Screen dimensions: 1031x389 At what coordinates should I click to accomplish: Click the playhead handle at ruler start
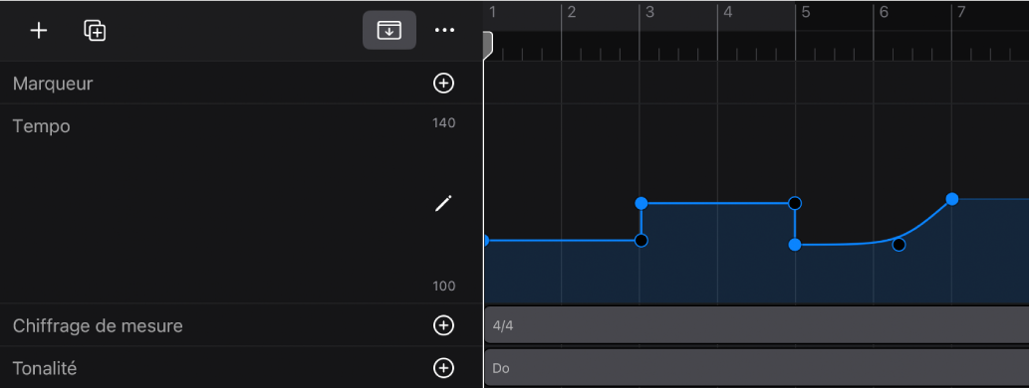coord(488,44)
